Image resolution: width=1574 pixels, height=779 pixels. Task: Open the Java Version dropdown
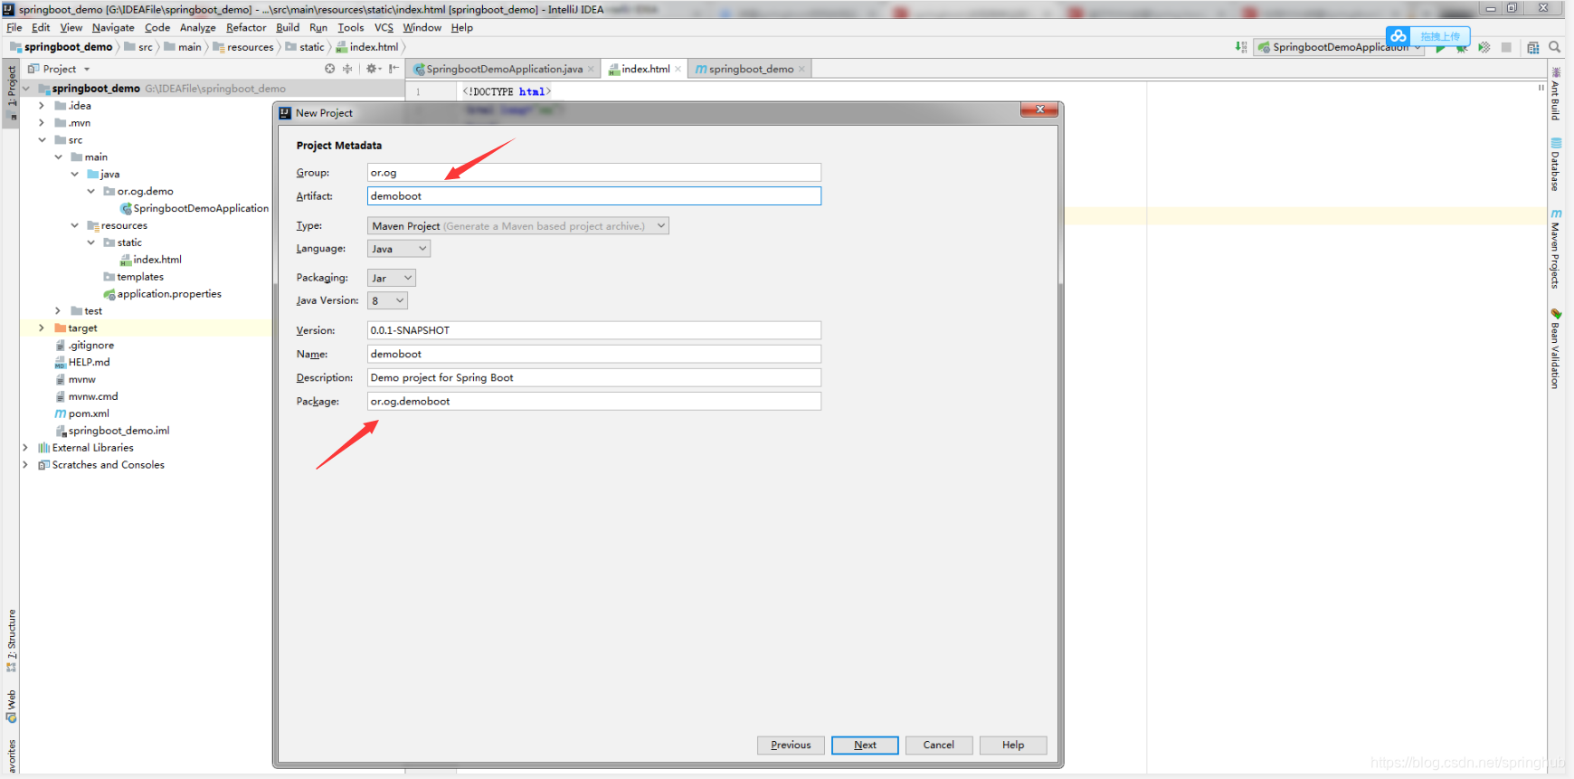(387, 300)
